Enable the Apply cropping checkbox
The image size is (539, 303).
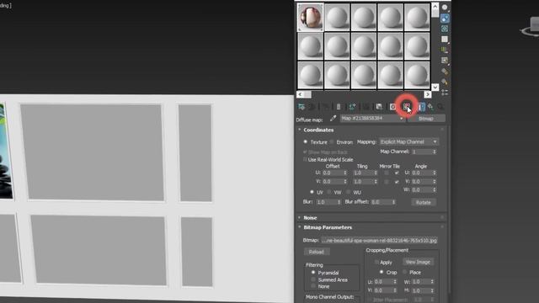[376, 262]
